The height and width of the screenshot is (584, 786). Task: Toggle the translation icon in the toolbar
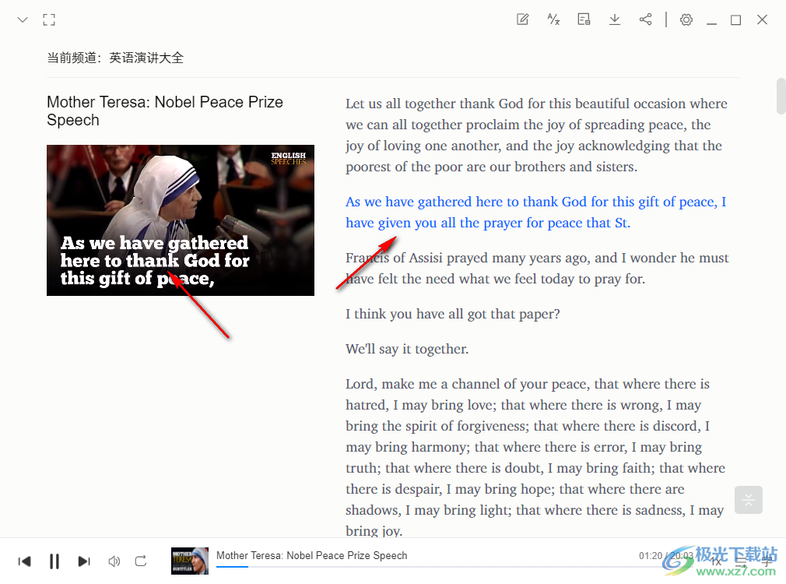pyautogui.click(x=553, y=19)
